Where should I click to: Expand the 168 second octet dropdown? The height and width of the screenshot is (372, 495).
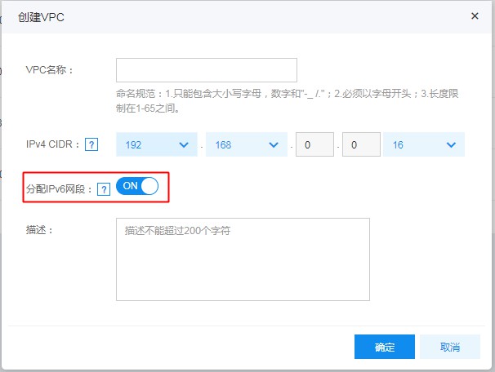tap(247, 144)
